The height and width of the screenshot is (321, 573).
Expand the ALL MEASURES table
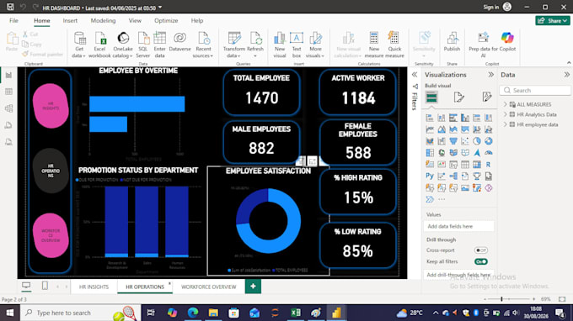click(x=505, y=104)
